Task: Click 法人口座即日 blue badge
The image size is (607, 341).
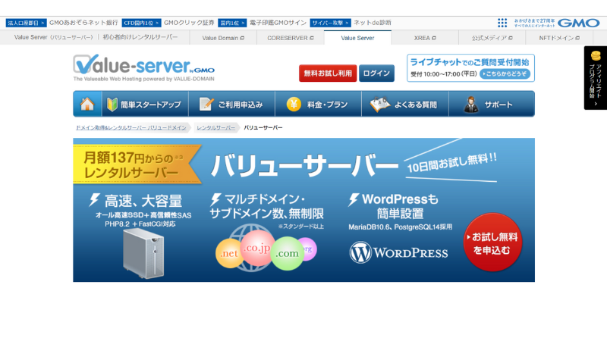Action: (x=26, y=23)
